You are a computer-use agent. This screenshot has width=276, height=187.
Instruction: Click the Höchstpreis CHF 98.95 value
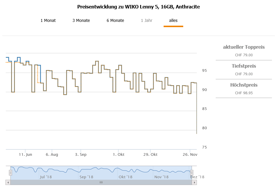tap(244, 93)
